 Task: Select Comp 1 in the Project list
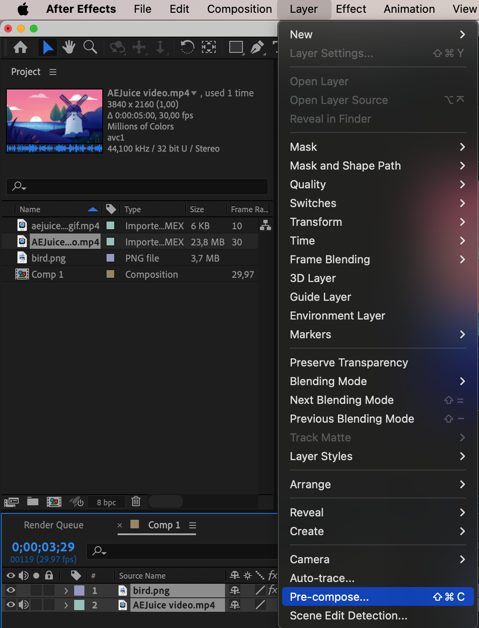(x=47, y=274)
